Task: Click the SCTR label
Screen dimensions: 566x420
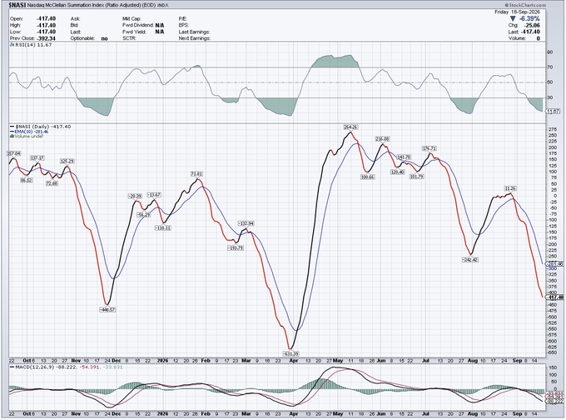Action: coord(129,38)
